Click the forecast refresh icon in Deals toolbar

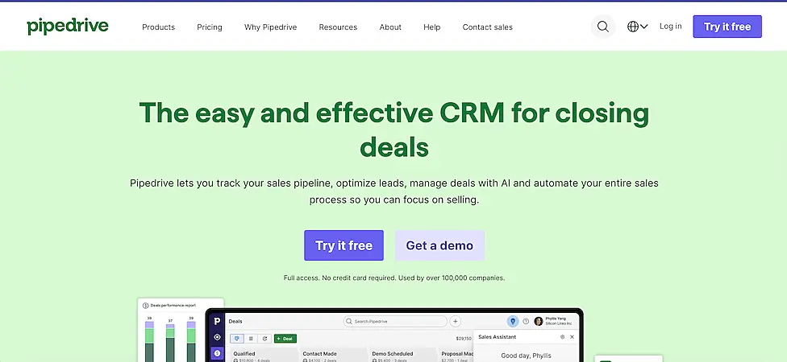(x=264, y=339)
